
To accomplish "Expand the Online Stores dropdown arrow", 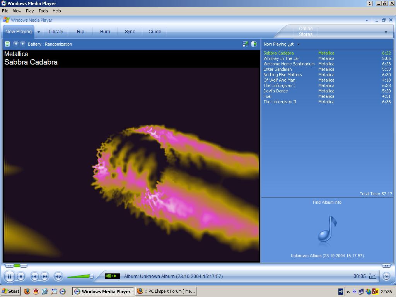I will pos(386,32).
